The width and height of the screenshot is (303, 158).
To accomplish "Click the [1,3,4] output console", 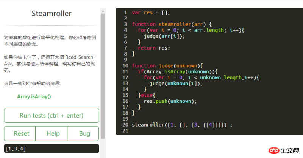I will 52,149.
